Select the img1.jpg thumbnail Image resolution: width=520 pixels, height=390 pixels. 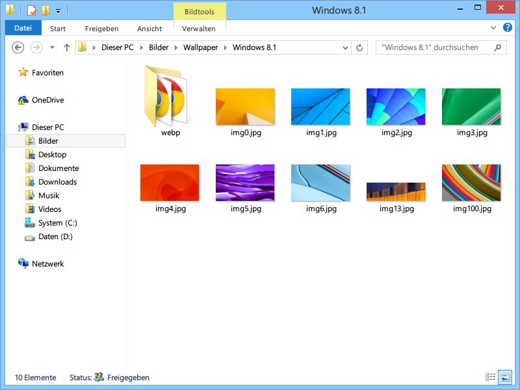tap(320, 107)
